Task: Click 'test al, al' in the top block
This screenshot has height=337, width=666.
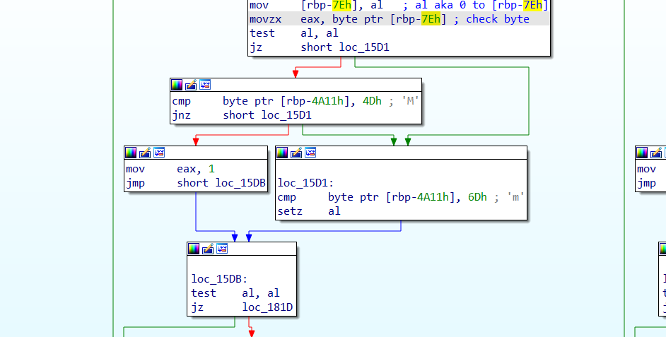Action: coord(294,33)
